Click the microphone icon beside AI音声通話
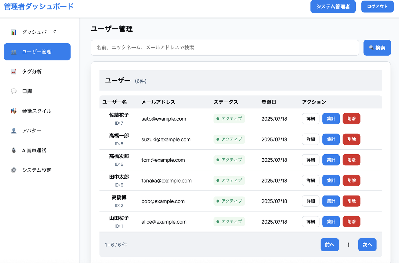The image size is (399, 263). point(14,150)
